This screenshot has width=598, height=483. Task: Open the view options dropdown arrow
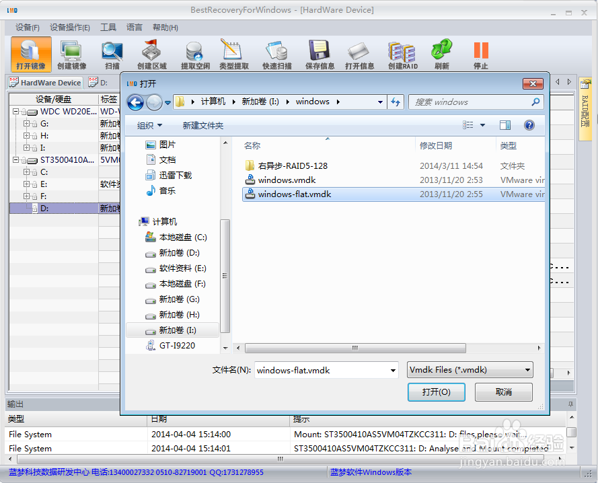[482, 124]
